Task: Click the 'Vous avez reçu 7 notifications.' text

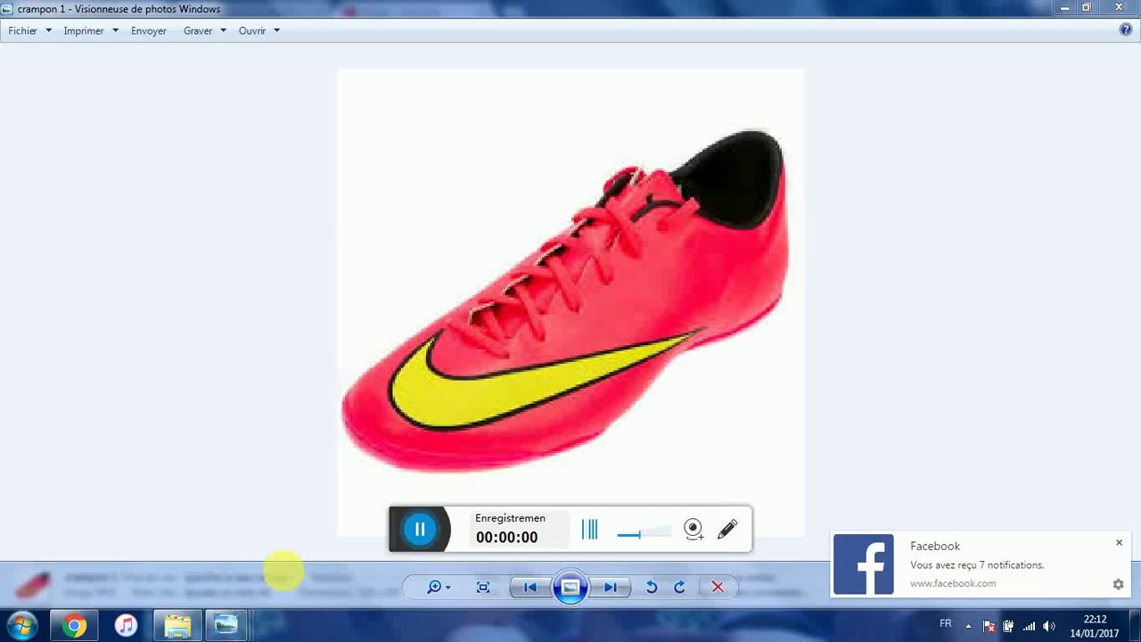Action: (x=977, y=564)
